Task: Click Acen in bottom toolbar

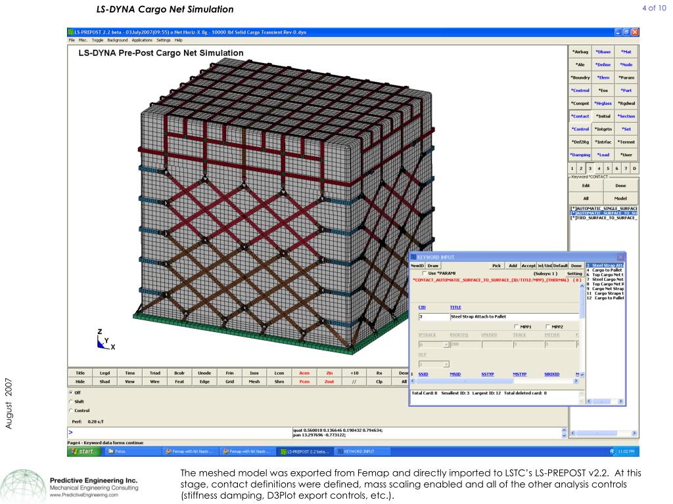Action: point(304,373)
